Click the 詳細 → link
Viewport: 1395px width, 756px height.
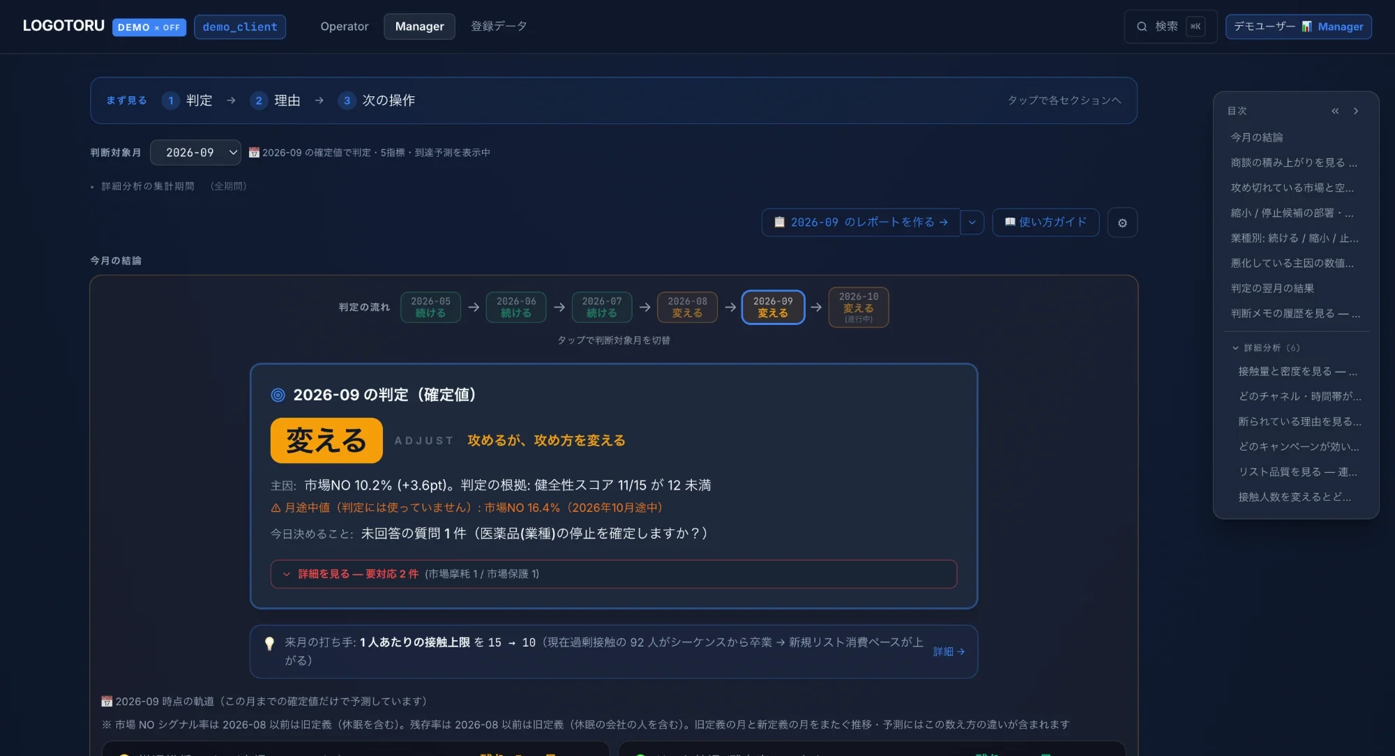point(949,651)
